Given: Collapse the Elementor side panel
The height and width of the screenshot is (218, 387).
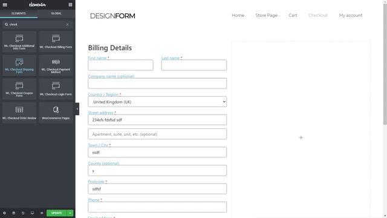Looking at the screenshot, I should [x=77, y=109].
